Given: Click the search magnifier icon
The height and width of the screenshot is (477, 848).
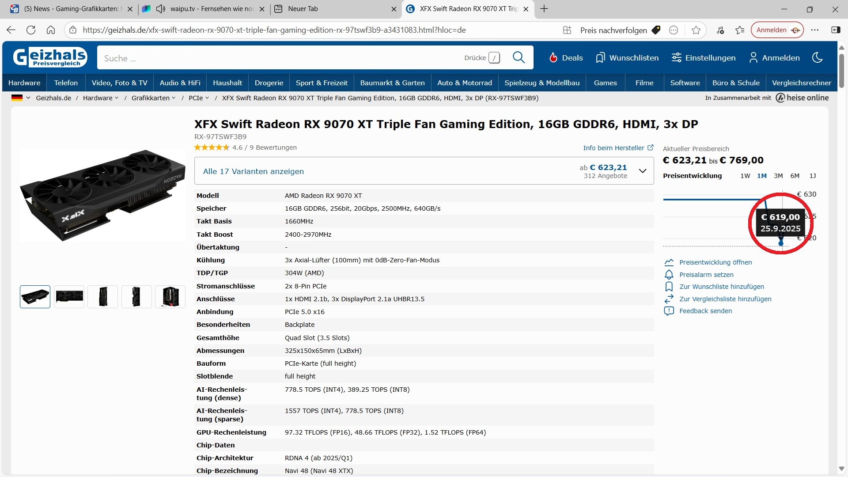Looking at the screenshot, I should [x=519, y=57].
